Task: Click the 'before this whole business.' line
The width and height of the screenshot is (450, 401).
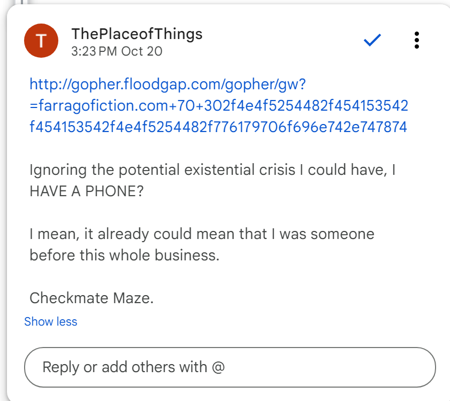Action: (125, 255)
